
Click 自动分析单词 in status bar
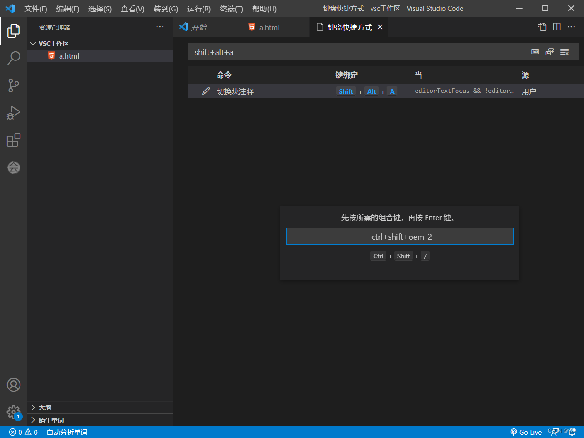(67, 432)
